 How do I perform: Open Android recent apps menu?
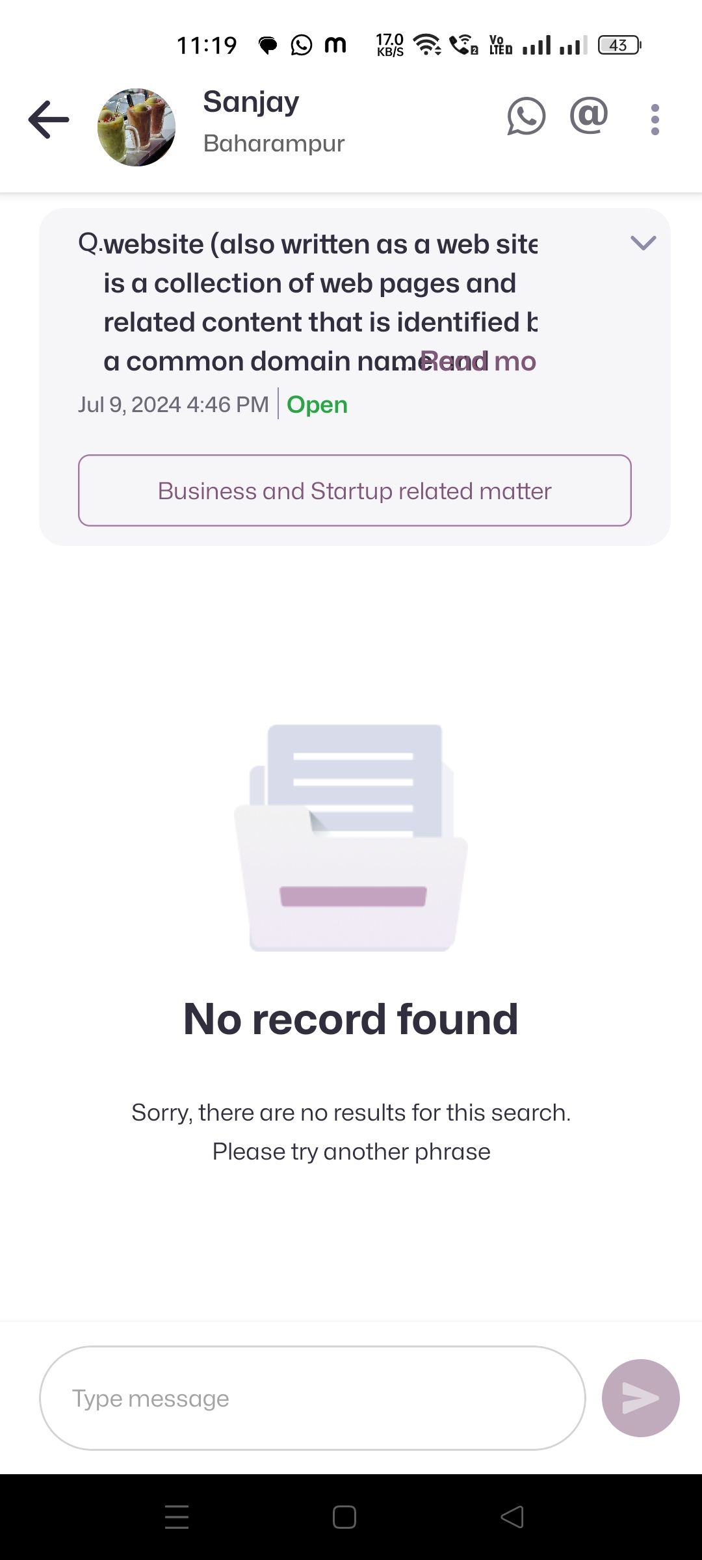point(177,1517)
